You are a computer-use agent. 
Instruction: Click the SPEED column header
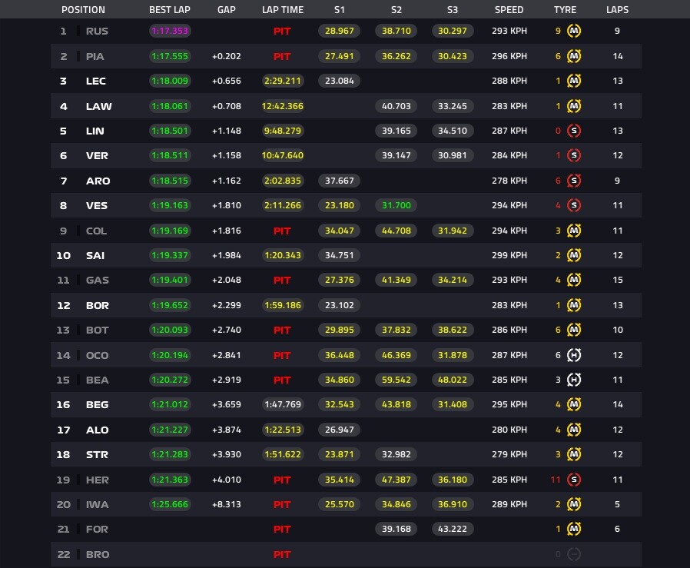509,10
